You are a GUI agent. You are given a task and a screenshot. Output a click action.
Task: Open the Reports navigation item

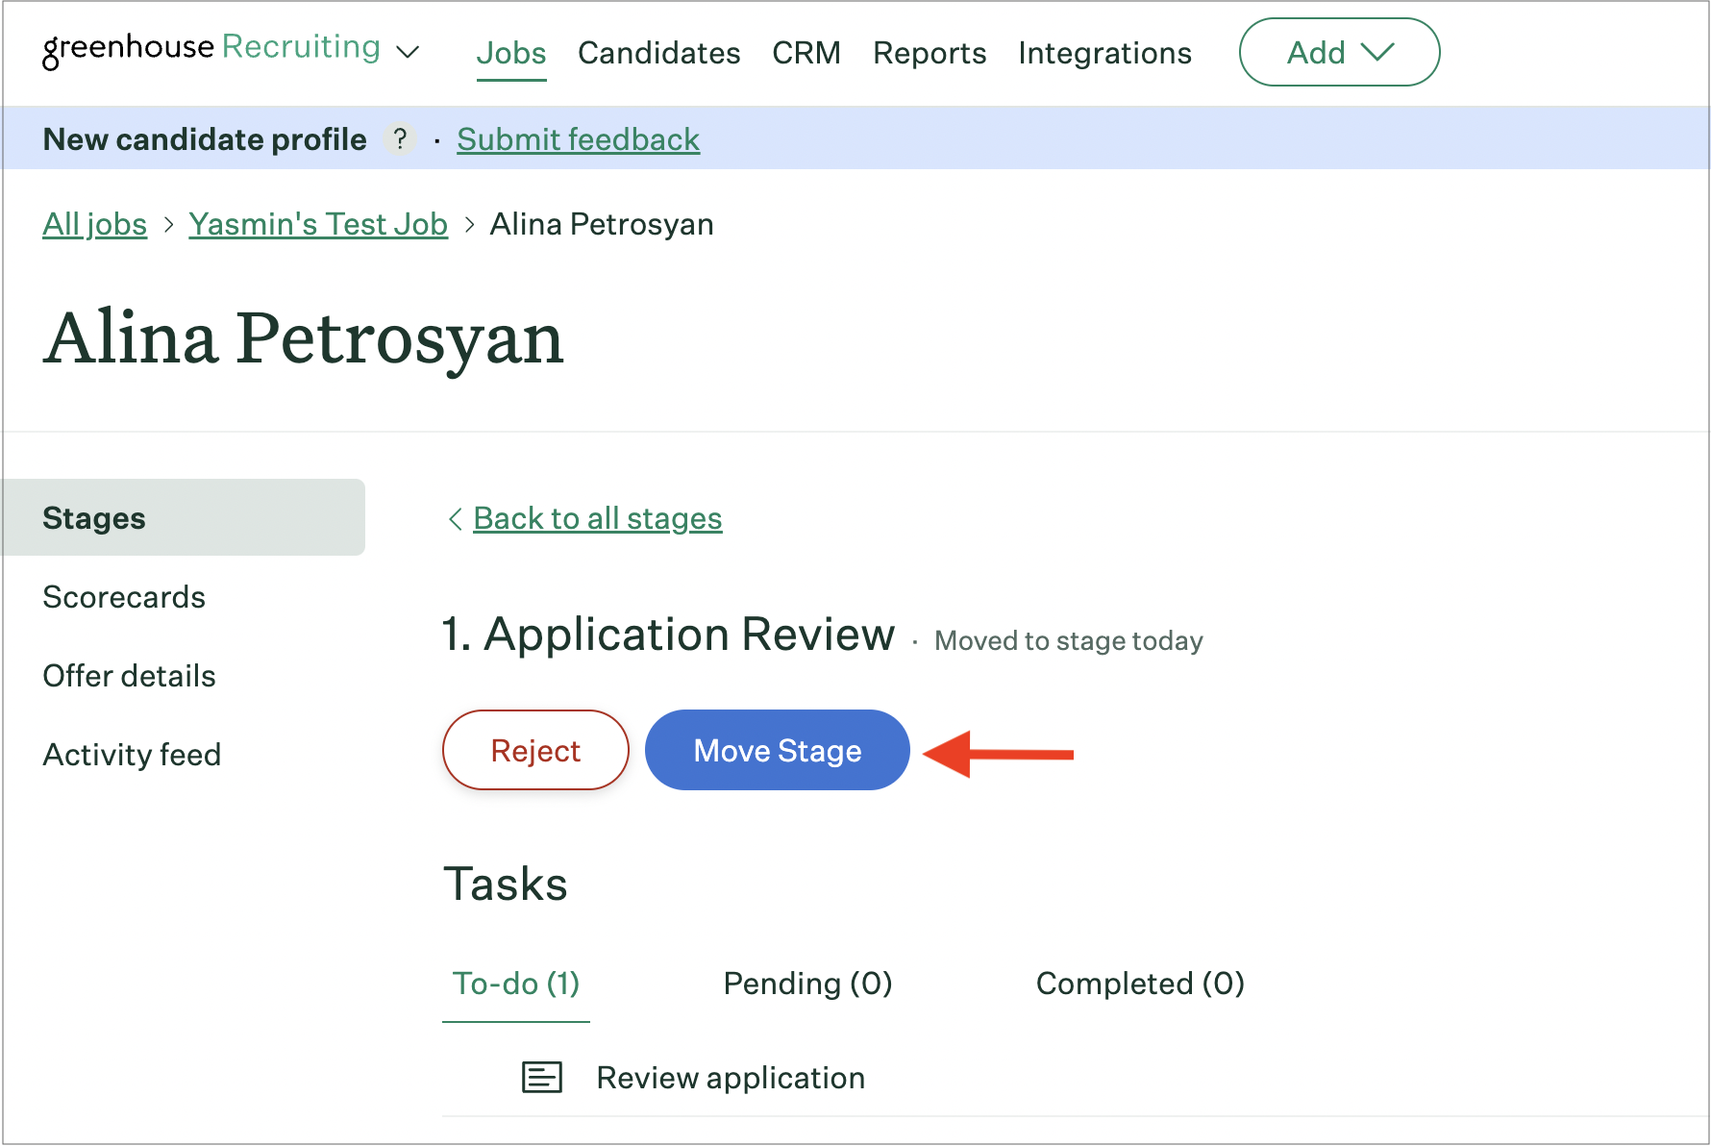(x=930, y=53)
